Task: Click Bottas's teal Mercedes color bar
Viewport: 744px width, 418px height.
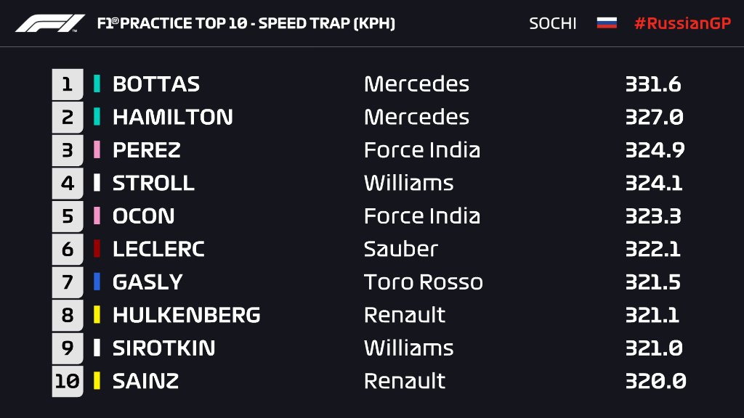Action: click(97, 84)
